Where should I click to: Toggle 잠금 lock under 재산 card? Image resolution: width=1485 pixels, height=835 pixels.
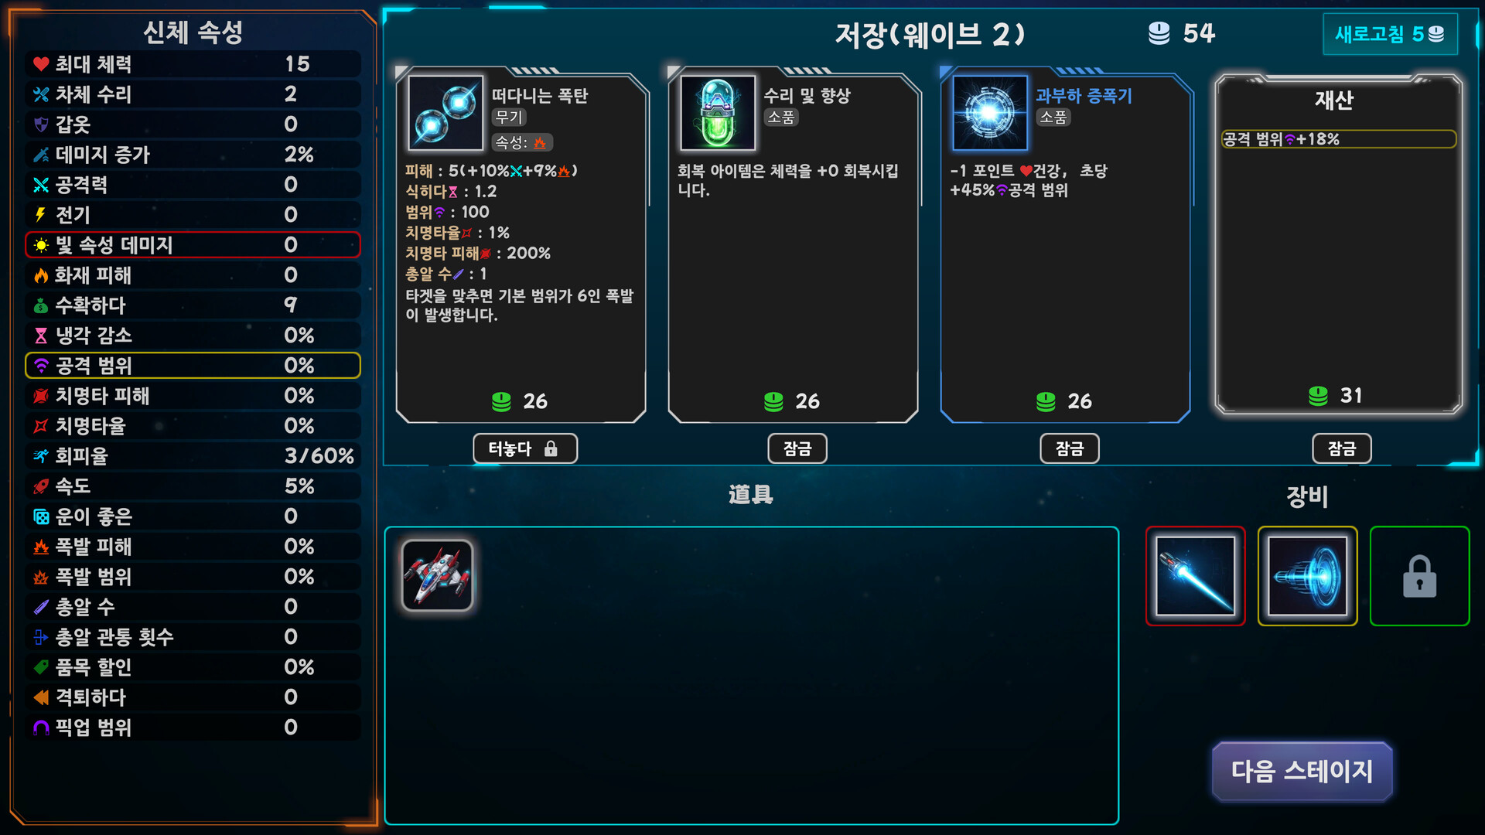[x=1342, y=448]
